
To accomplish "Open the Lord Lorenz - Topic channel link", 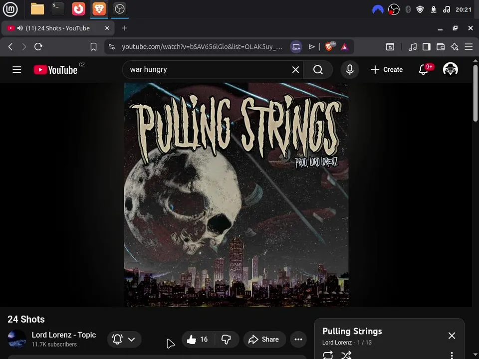I will click(x=64, y=335).
